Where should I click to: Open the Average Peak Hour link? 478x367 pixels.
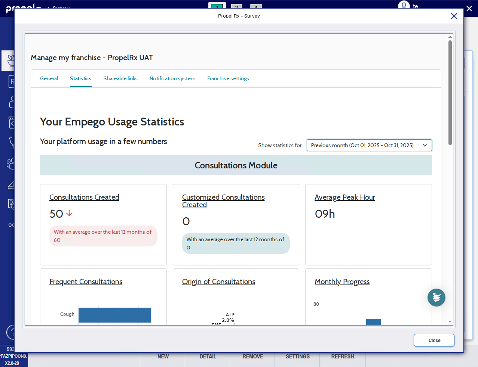(344, 197)
